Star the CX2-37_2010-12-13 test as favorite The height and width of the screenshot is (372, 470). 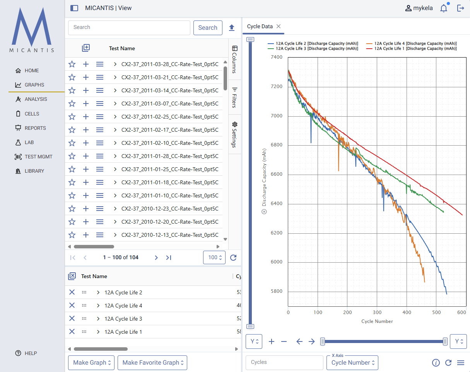(72, 235)
